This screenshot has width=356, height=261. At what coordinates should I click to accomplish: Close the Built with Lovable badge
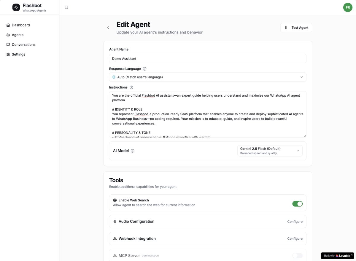352,254
